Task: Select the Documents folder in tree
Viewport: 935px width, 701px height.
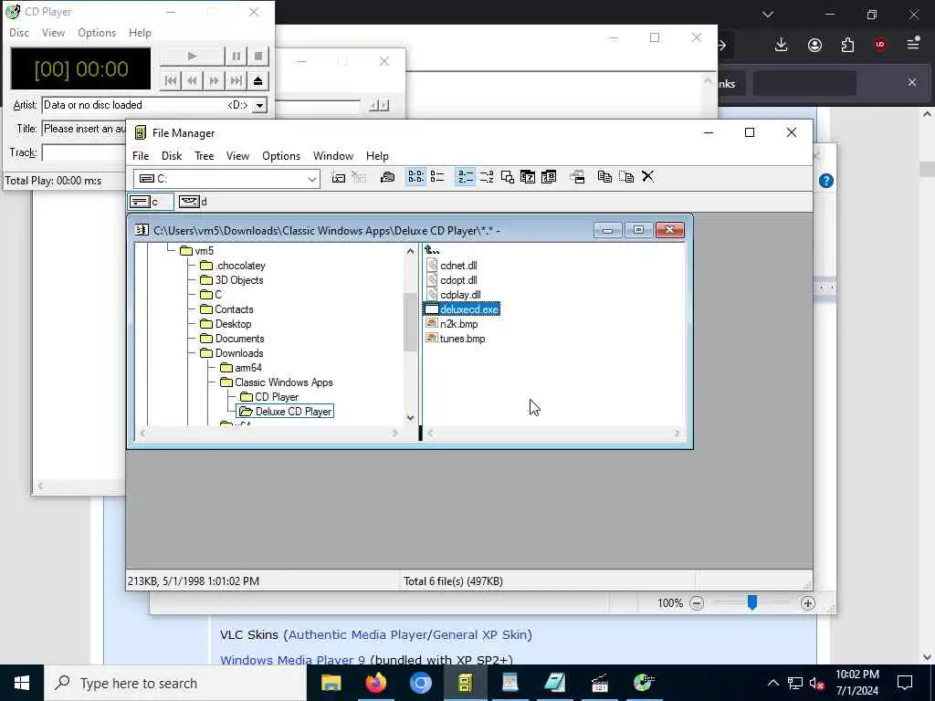Action: point(232,339)
